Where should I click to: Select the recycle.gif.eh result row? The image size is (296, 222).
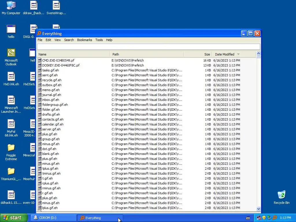coord(146,80)
